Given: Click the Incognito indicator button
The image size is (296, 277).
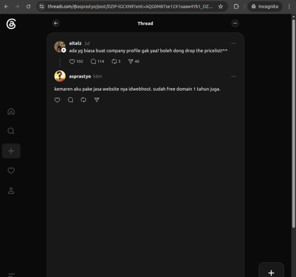Looking at the screenshot, I should click(x=265, y=7).
